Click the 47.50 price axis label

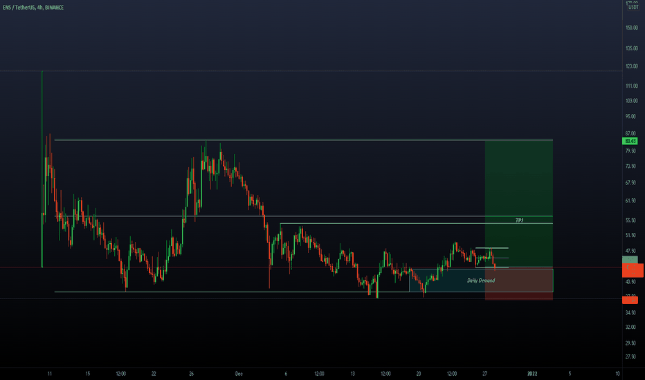630,251
